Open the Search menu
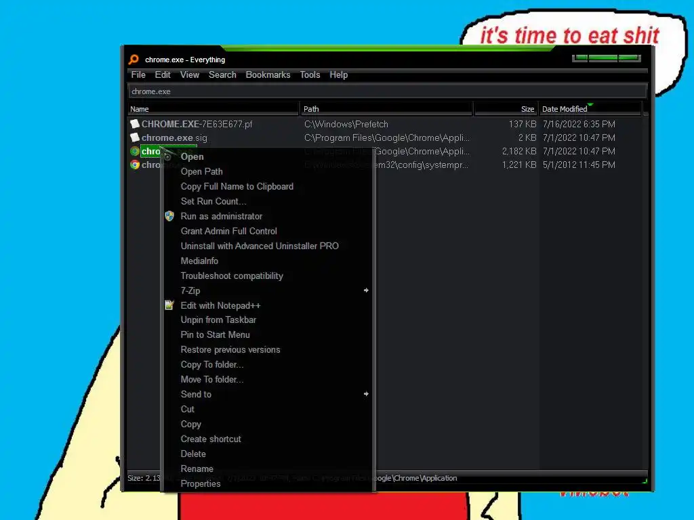Image resolution: width=694 pixels, height=520 pixels. [x=222, y=74]
